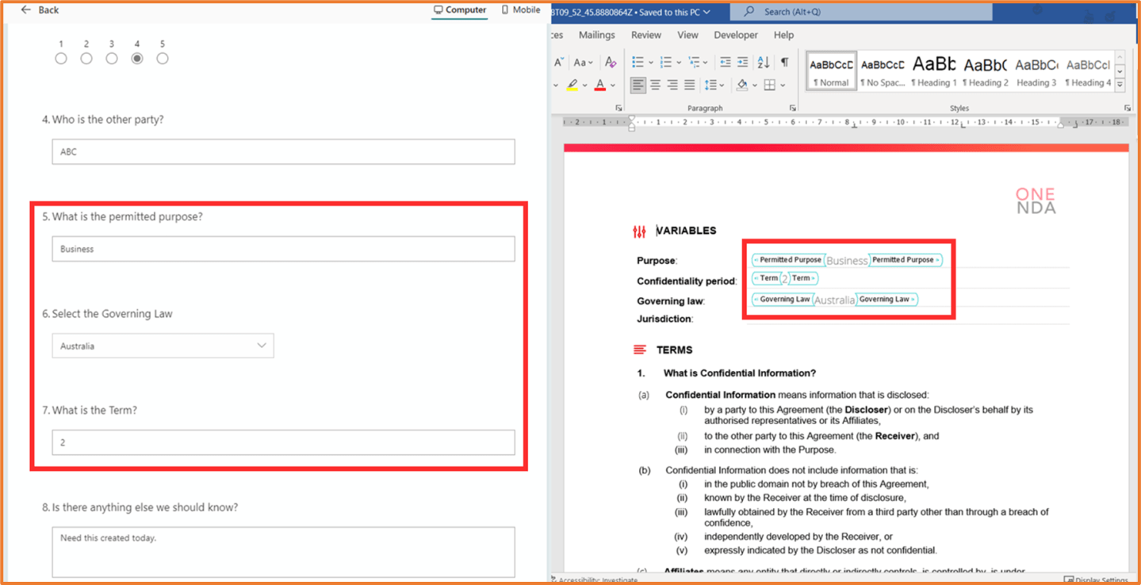Open the Line Spacing dropdown
Image resolution: width=1141 pixels, height=585 pixels.
712,84
